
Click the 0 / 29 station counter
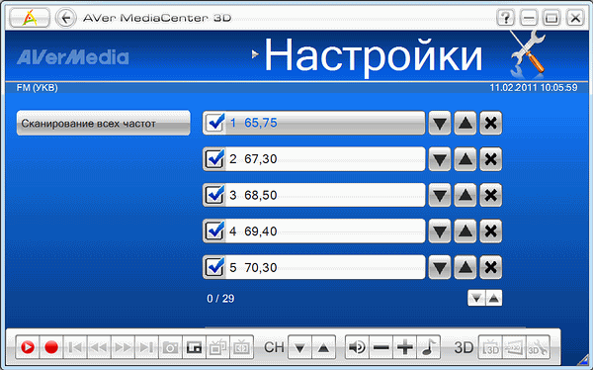(x=220, y=299)
